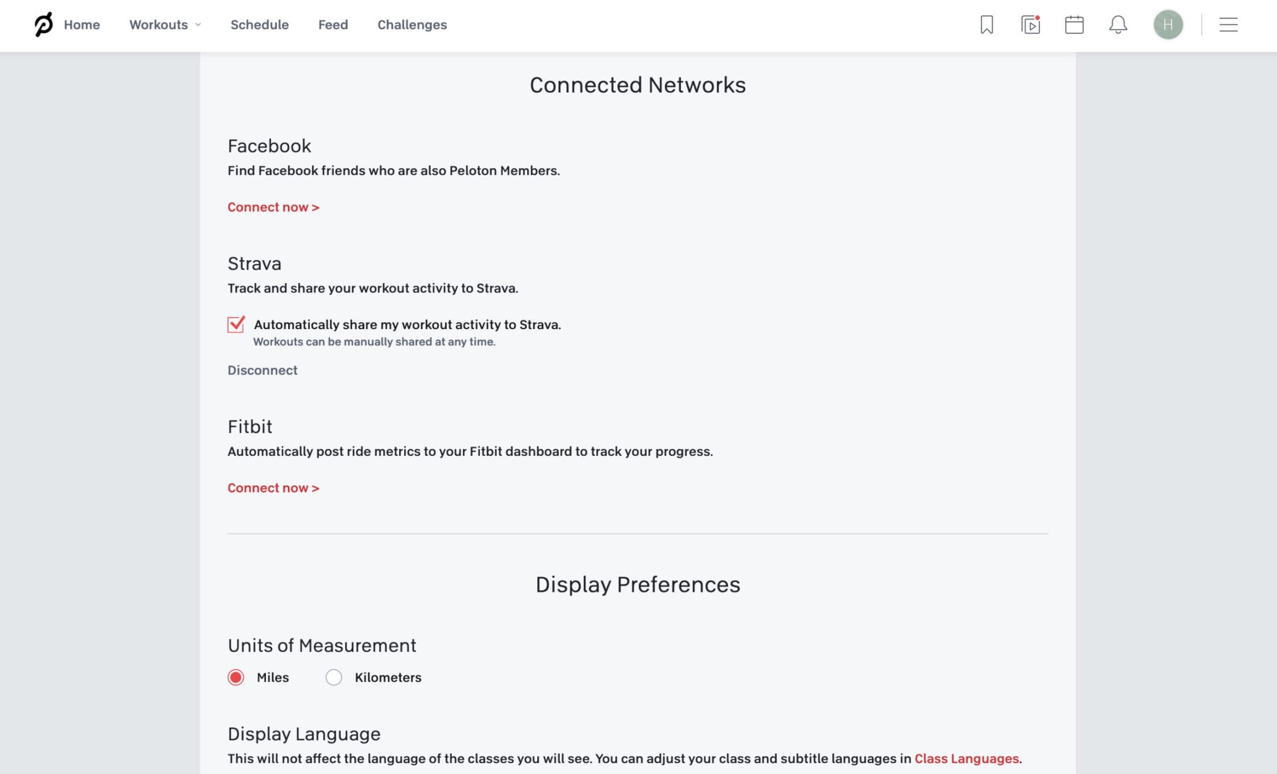Screen dimensions: 1277x774
Task: Connect Fitbit via Connect now link
Action: tap(273, 488)
